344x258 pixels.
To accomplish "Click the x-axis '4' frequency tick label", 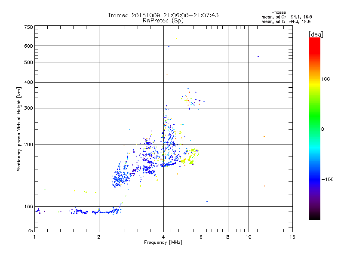I will [163, 237].
